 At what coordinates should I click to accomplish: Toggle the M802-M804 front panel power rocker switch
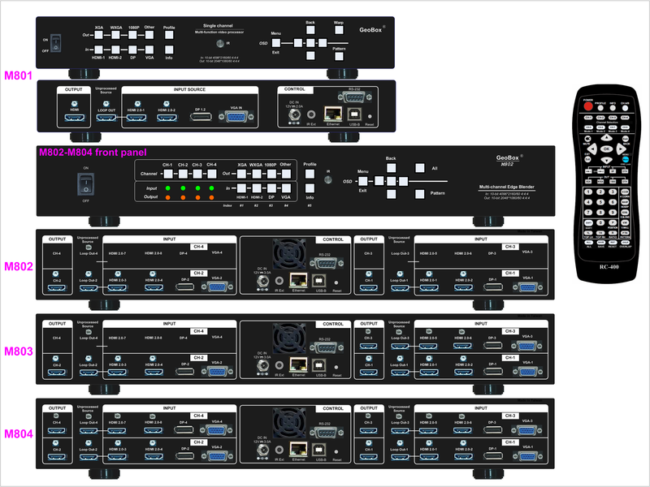click(x=86, y=184)
